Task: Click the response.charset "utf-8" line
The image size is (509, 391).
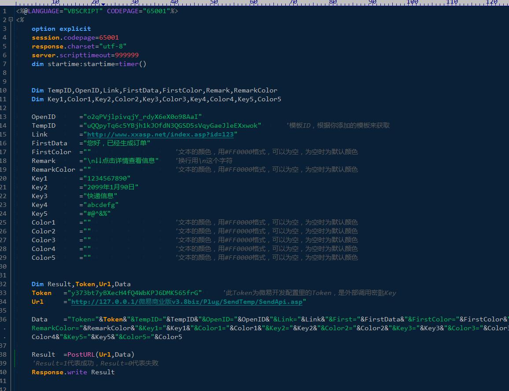Action: 79,46
